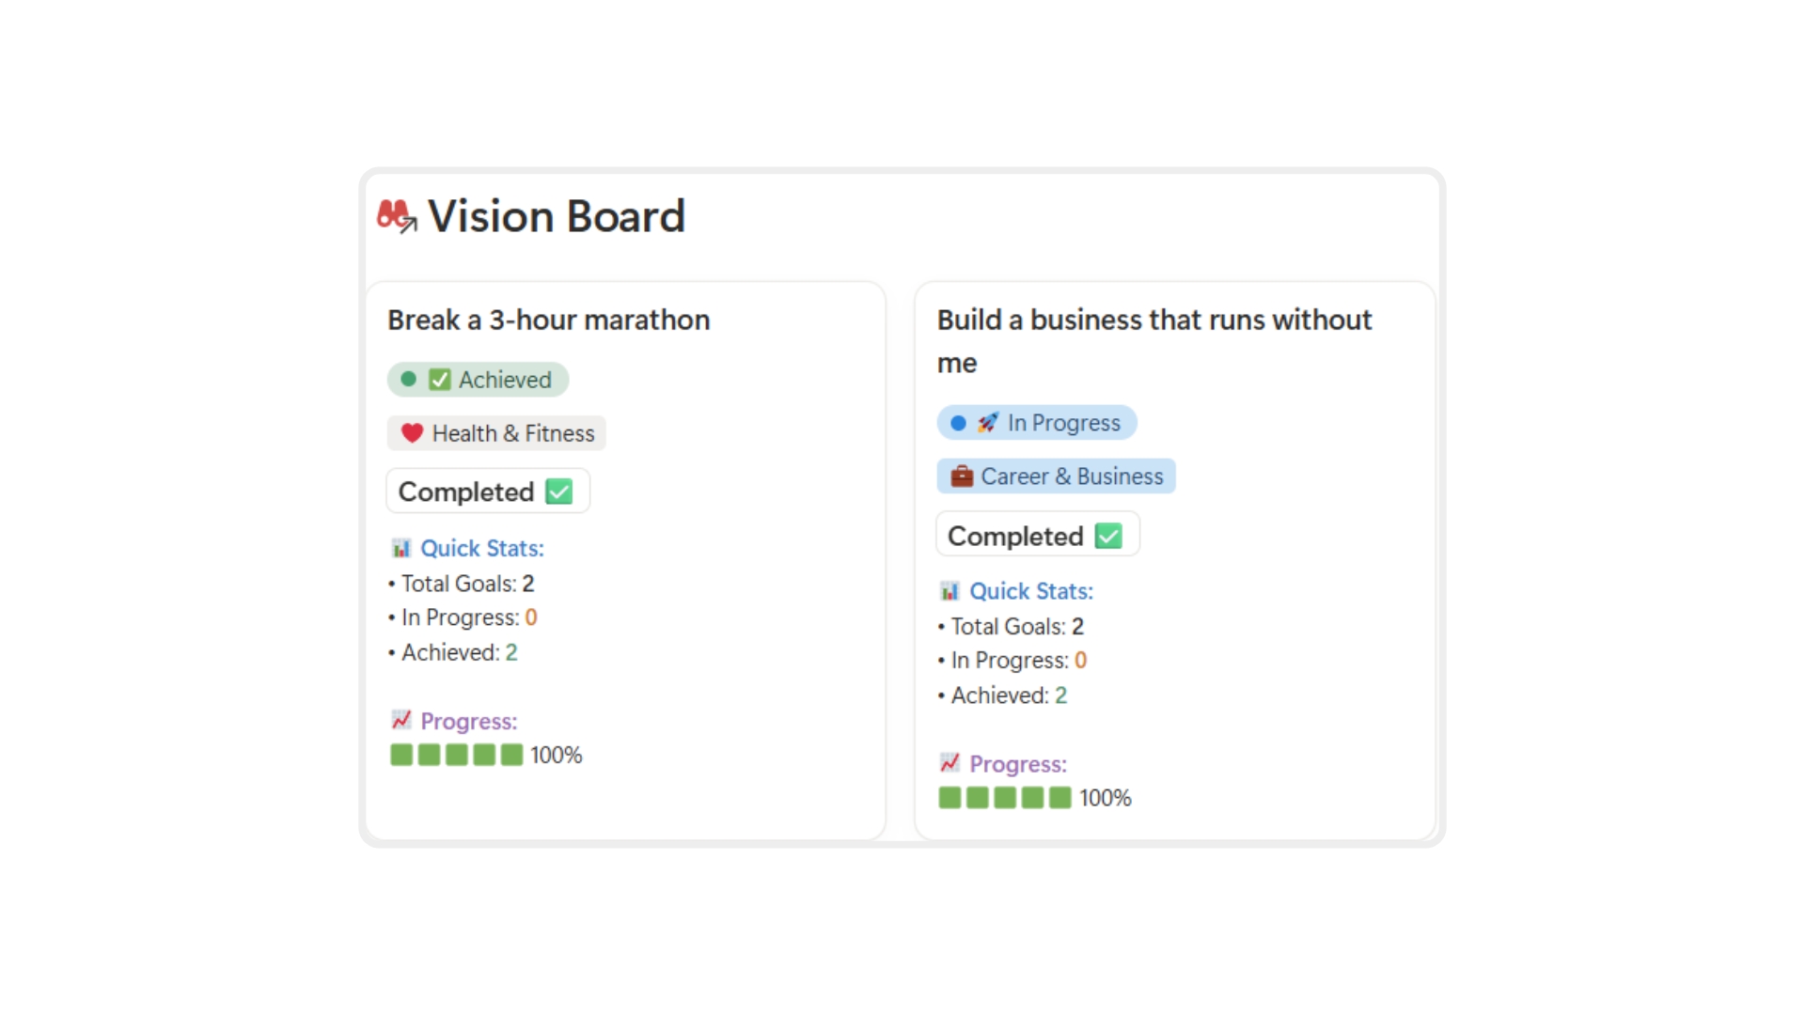
Task: Click trend chart icon beside marathon Progress
Action: tap(401, 720)
